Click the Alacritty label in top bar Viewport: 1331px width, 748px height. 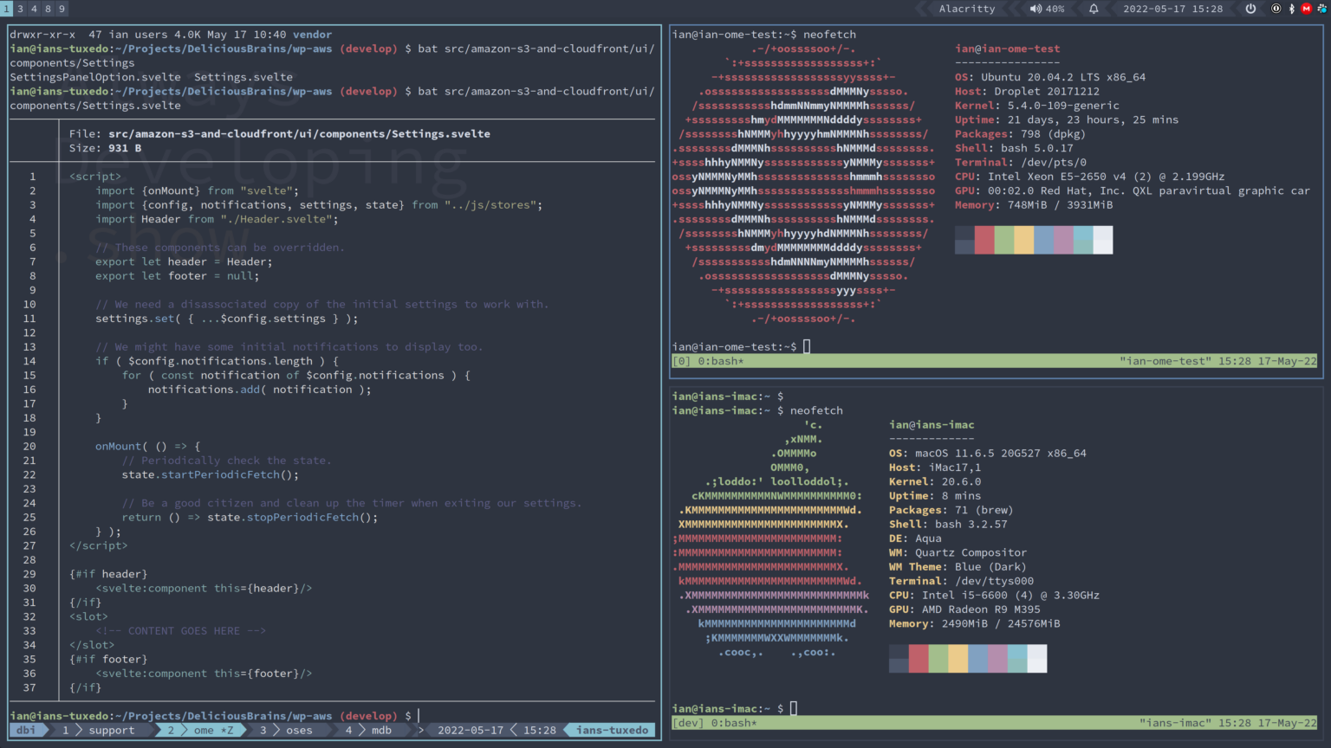pos(966,9)
